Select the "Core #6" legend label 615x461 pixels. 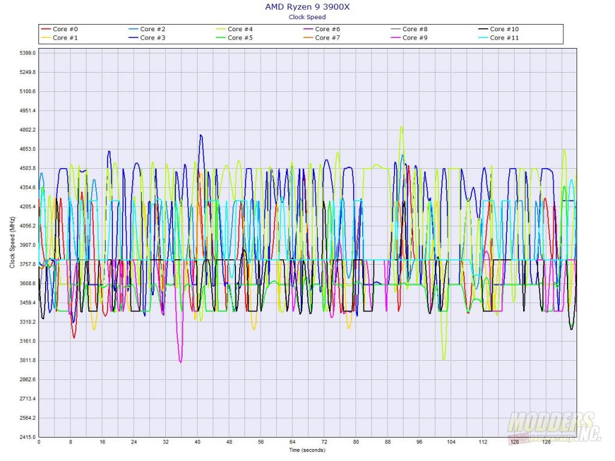327,29
